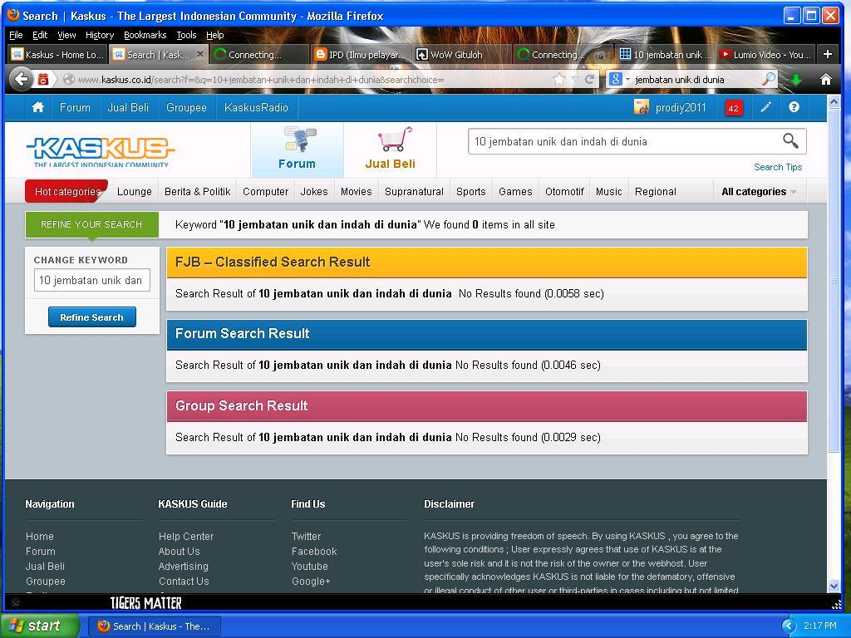The image size is (851, 638).
Task: Click the Refine Search button
Action: [91, 317]
